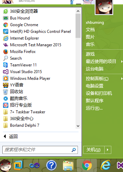123x172 pixels.
Task: Launch TeamViewer 11 icon
Action: 6,65
